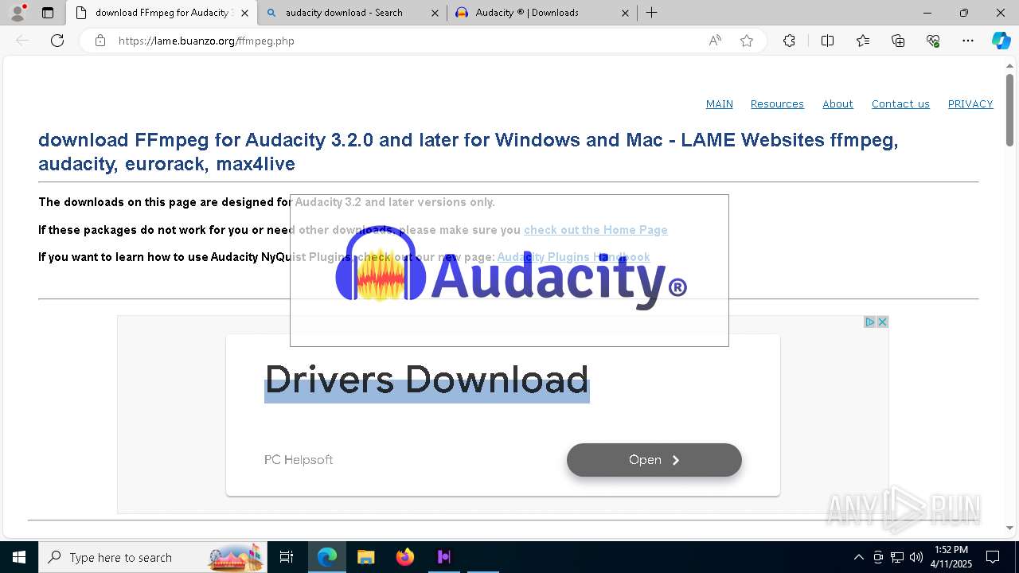
Task: View site information via the lock icon
Action: click(x=100, y=41)
